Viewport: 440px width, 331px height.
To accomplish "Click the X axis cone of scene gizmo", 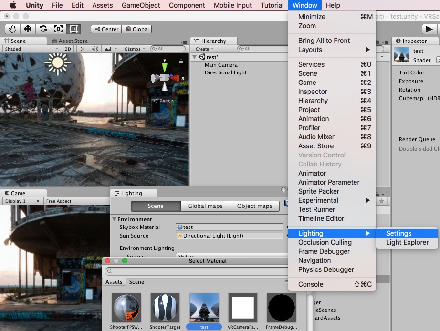I will [x=175, y=78].
